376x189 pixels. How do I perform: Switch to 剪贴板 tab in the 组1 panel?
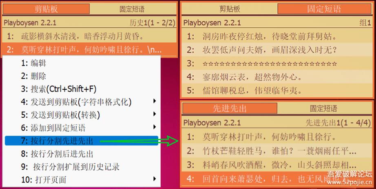pos(230,9)
